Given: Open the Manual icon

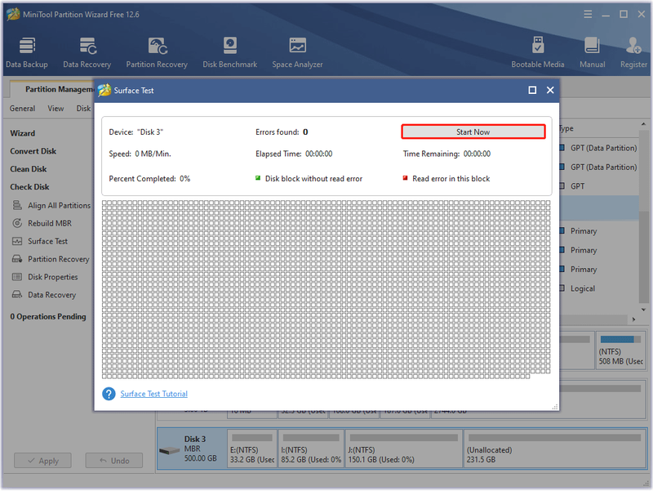Looking at the screenshot, I should pos(593,52).
